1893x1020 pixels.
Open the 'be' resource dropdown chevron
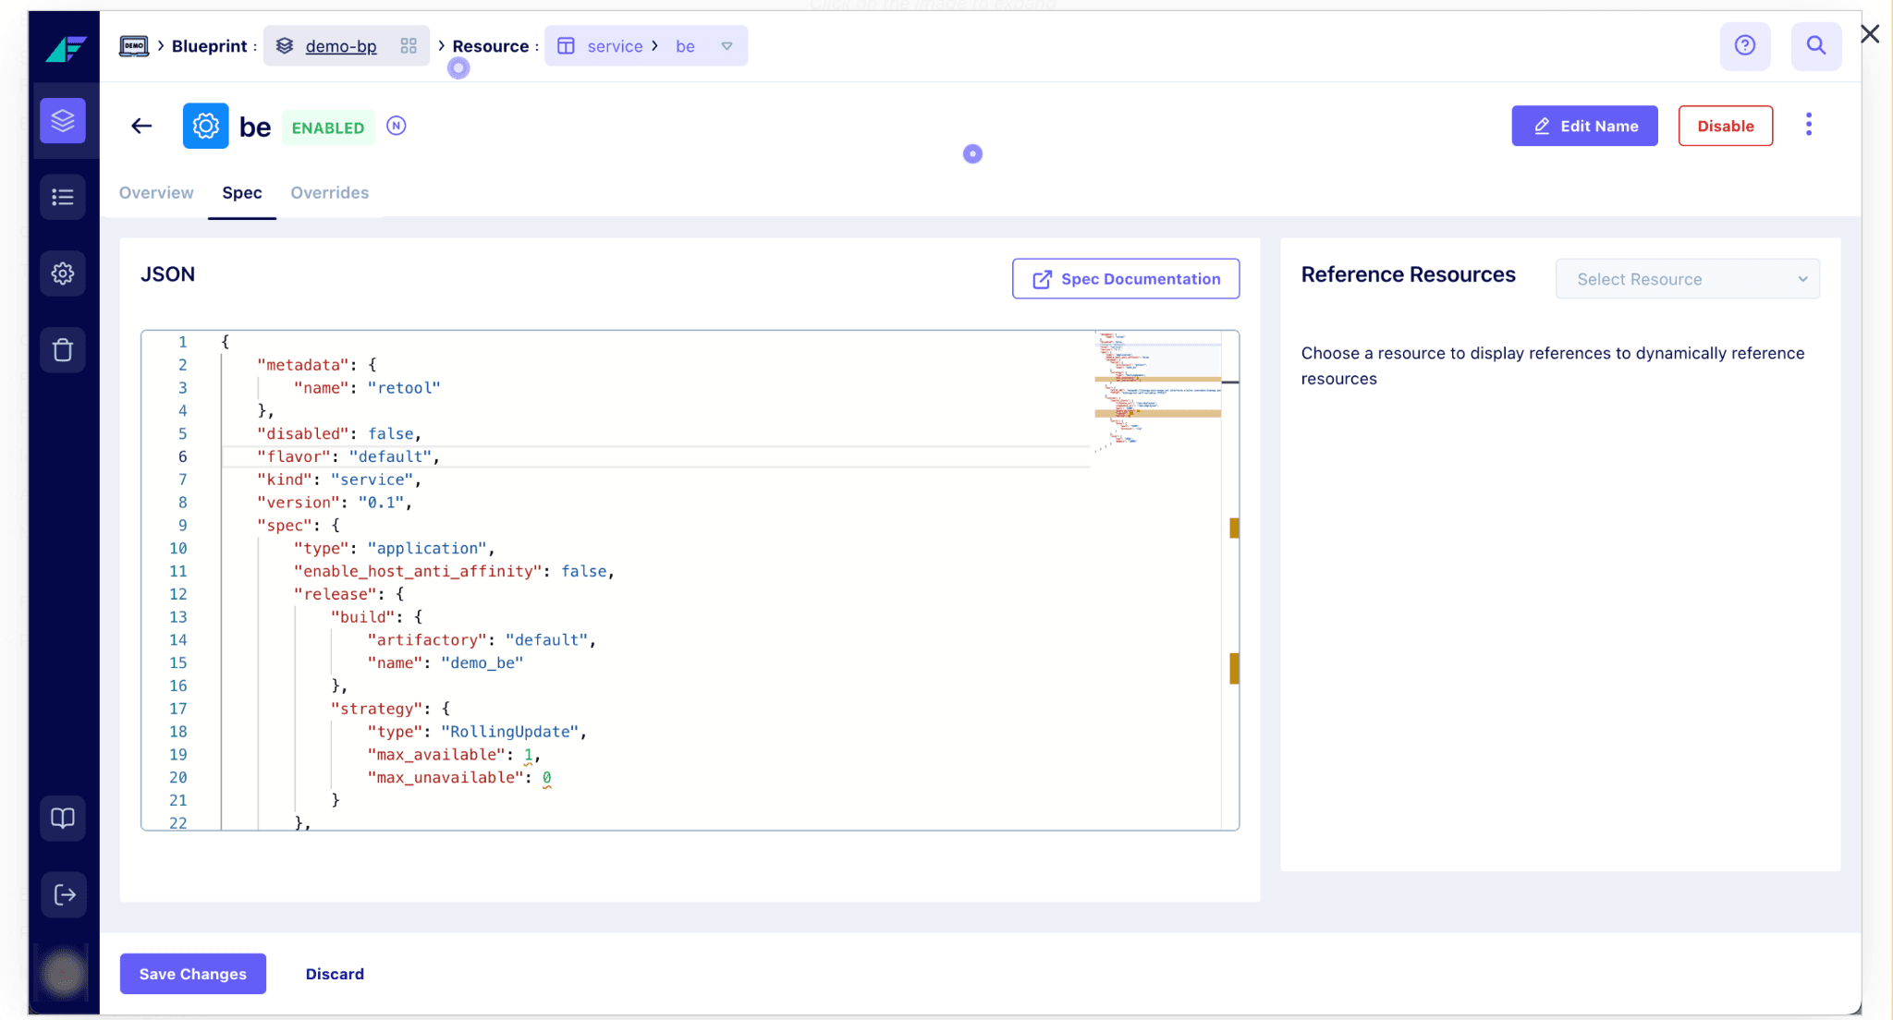click(727, 45)
